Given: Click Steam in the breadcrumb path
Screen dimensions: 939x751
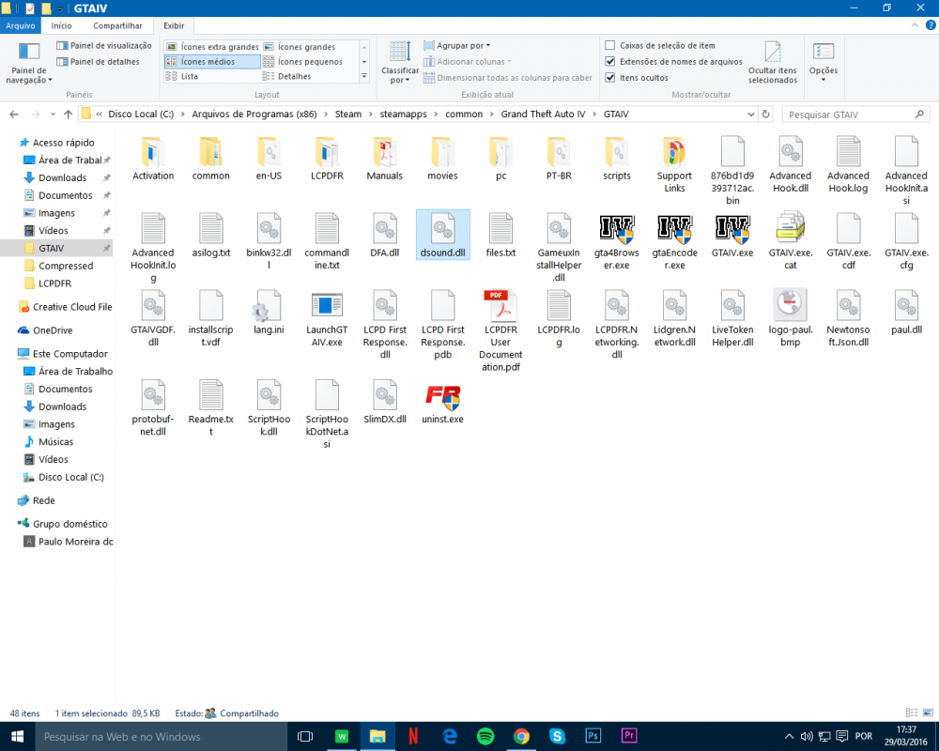Looking at the screenshot, I should click(x=348, y=114).
